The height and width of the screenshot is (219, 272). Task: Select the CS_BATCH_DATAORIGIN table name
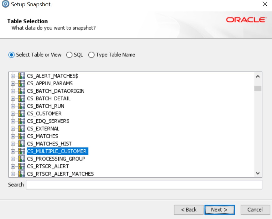pos(56,91)
